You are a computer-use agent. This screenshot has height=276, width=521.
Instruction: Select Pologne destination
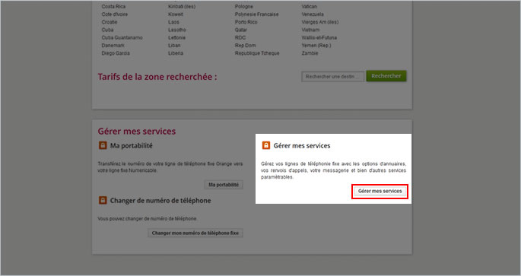(244, 7)
